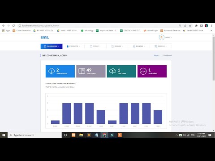Click the last bar in the chart
The image size is (215, 161).
point(158,117)
